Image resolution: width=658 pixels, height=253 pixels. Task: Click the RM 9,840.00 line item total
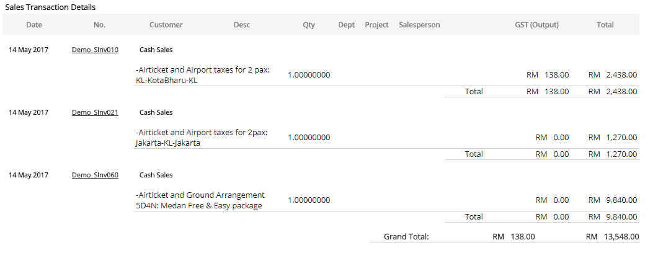[613, 200]
